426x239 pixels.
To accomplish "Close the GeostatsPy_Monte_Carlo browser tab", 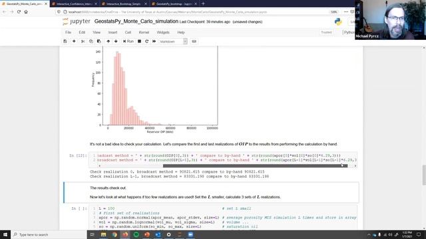I will click(46, 4).
